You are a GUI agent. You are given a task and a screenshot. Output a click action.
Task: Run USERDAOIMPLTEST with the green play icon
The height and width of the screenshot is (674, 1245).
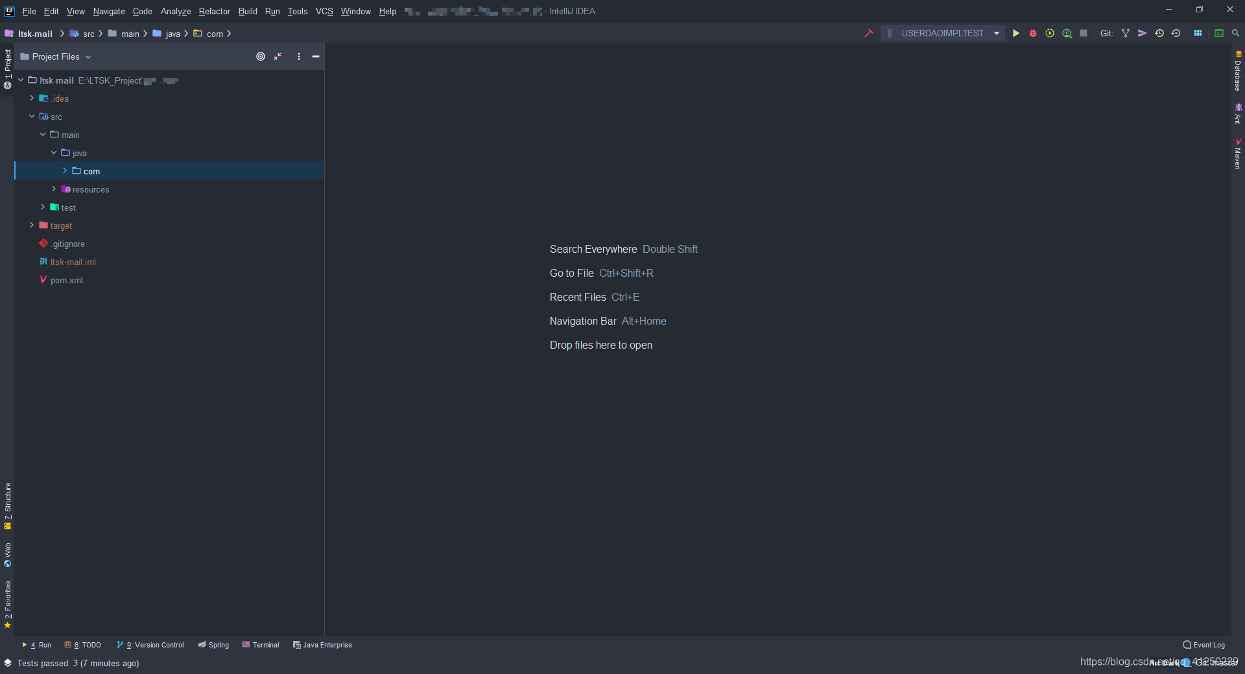1016,33
